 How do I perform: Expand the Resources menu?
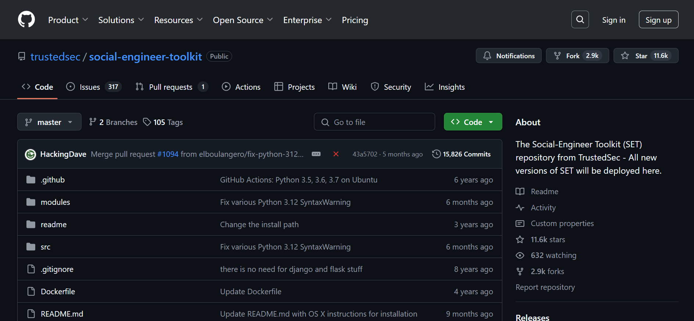click(x=178, y=20)
